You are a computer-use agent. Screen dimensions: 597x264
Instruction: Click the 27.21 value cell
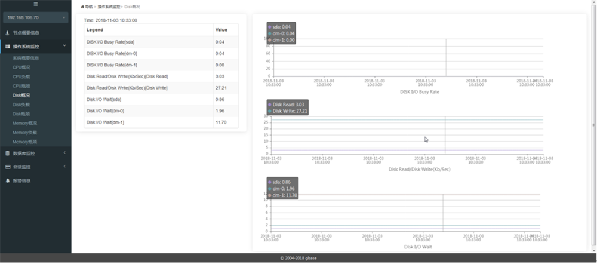[x=226, y=88]
